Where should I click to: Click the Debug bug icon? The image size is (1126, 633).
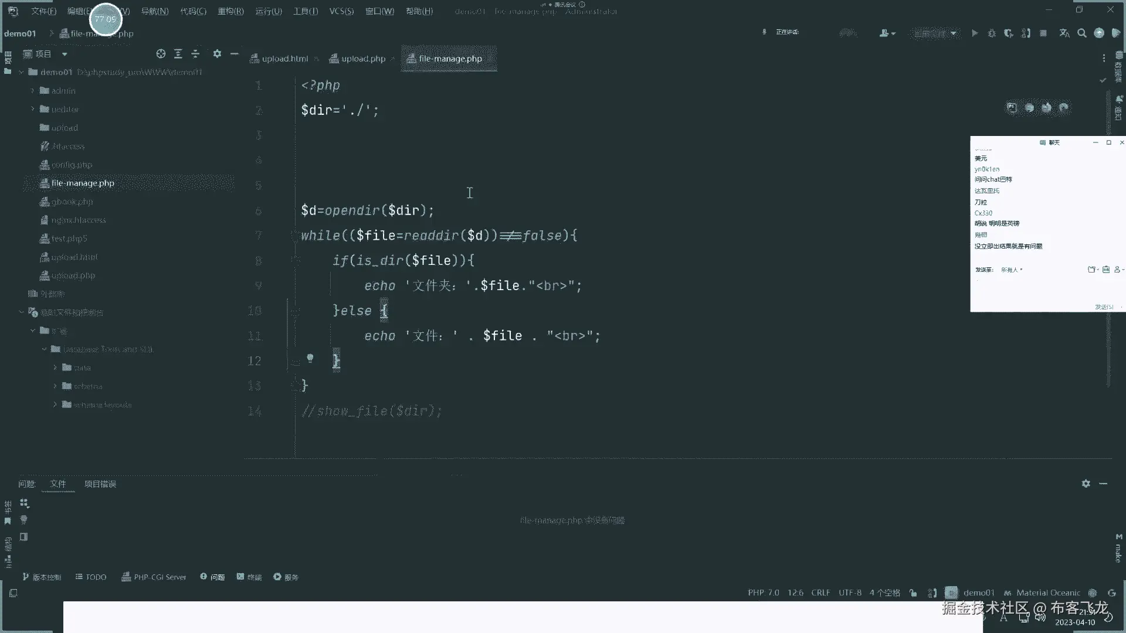click(992, 33)
